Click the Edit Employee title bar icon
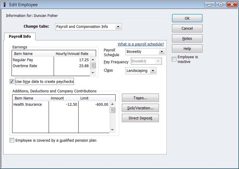This screenshot has height=169, width=239. (x=4, y=5)
